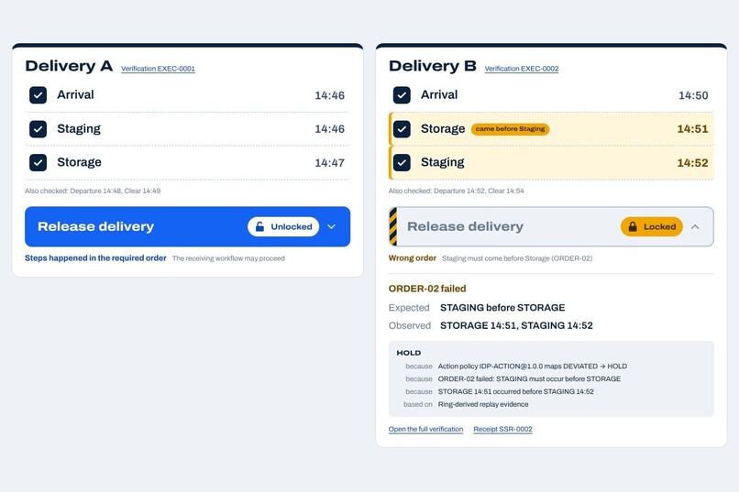Open the Verification EXEC-0002 link

click(522, 69)
